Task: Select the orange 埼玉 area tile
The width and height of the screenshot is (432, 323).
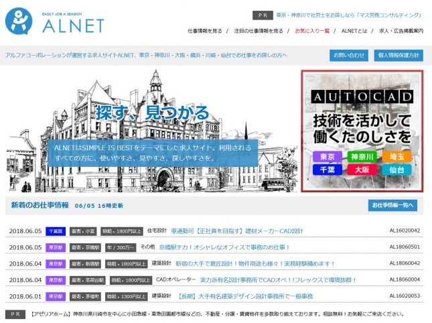Action: click(x=397, y=157)
